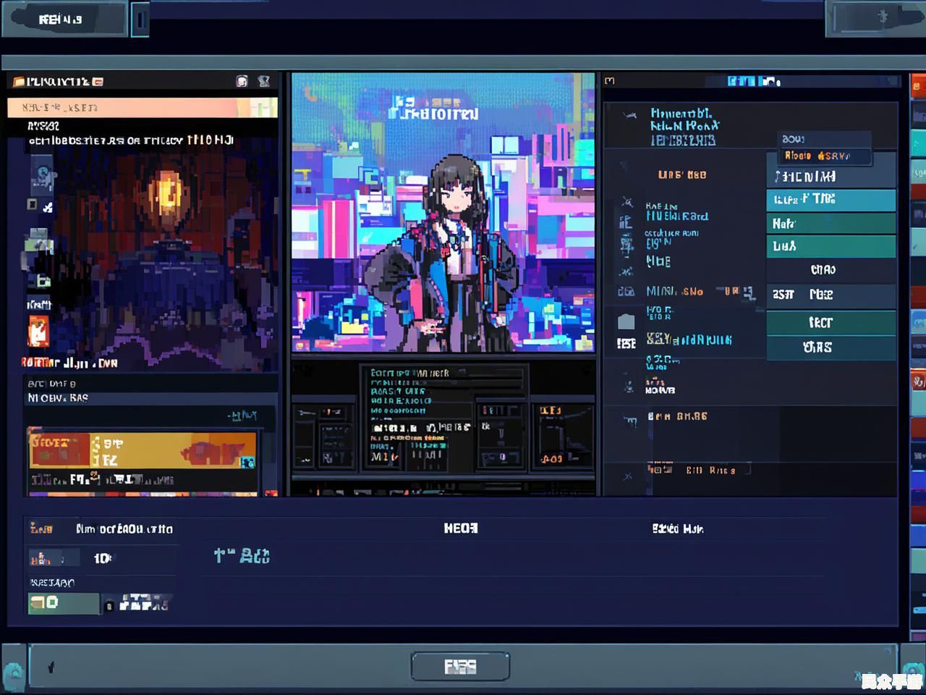Click the center button on the bottom bar
This screenshot has height=695, width=926.
pos(460,666)
